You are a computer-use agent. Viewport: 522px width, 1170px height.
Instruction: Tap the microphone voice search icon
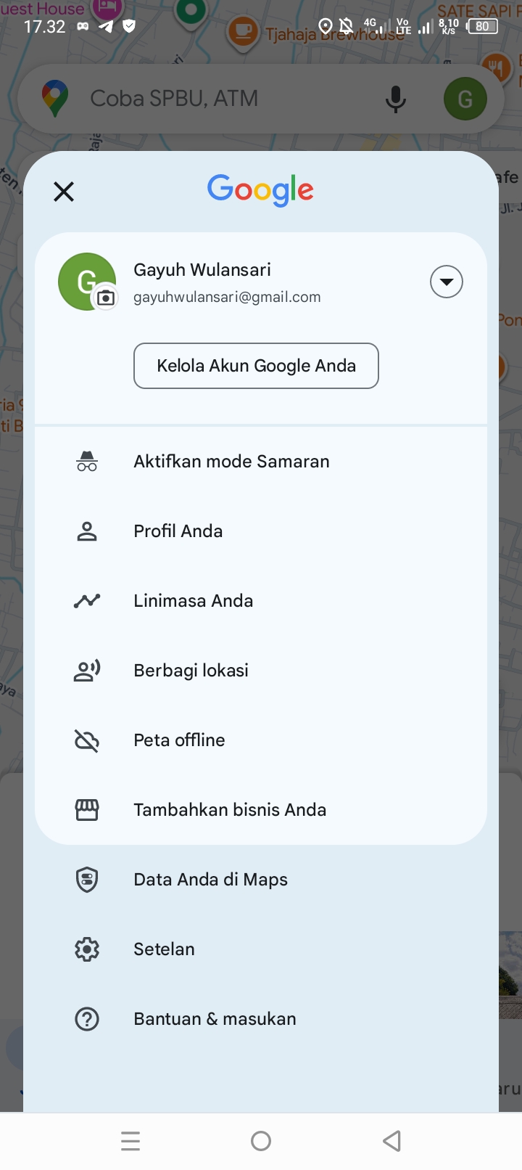(x=396, y=99)
